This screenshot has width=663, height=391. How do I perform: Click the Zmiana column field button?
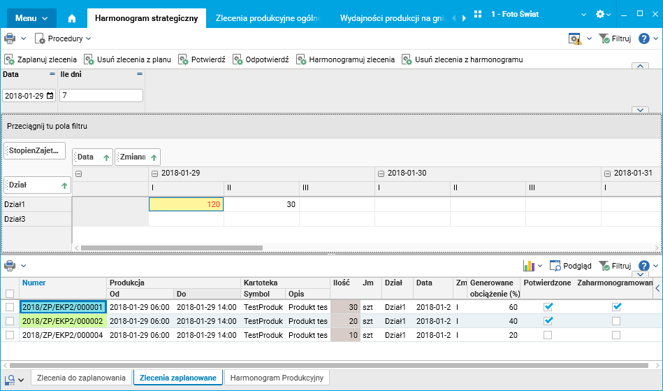(x=138, y=157)
